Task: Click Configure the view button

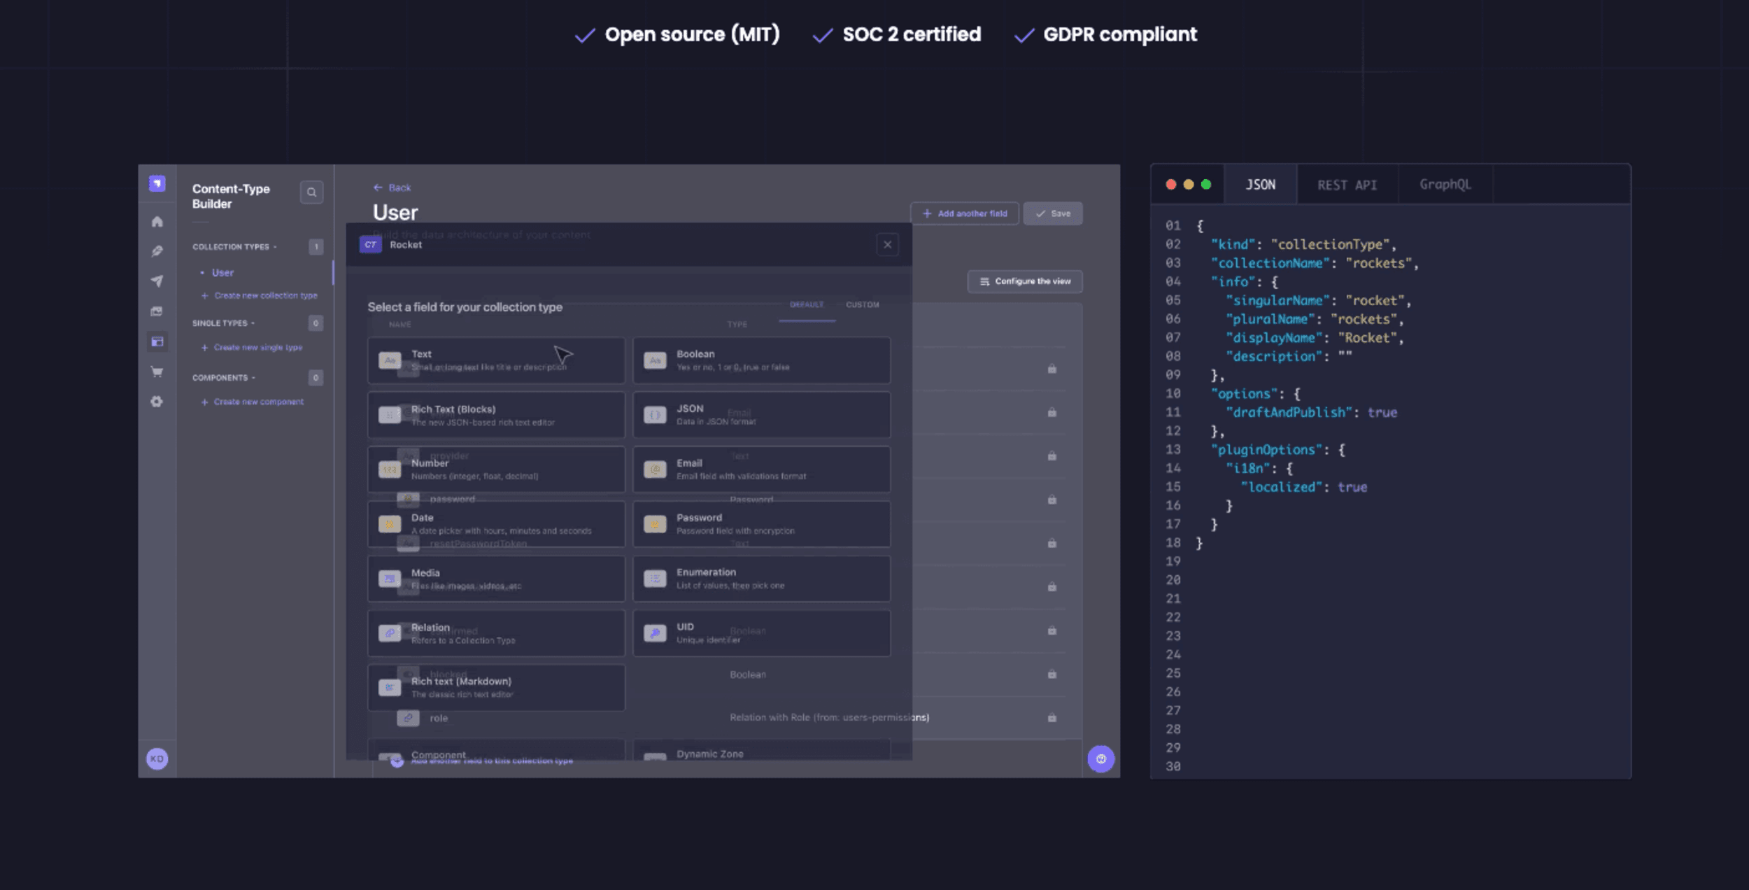Action: coord(1025,281)
